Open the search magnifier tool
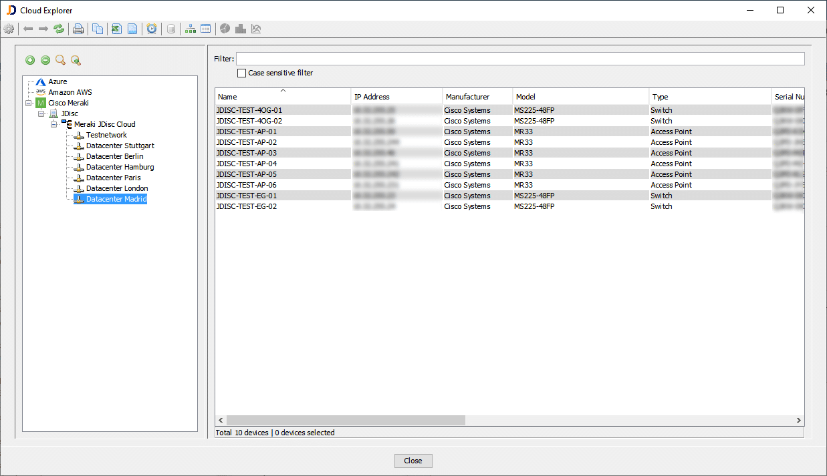This screenshot has width=827, height=476. pyautogui.click(x=60, y=60)
